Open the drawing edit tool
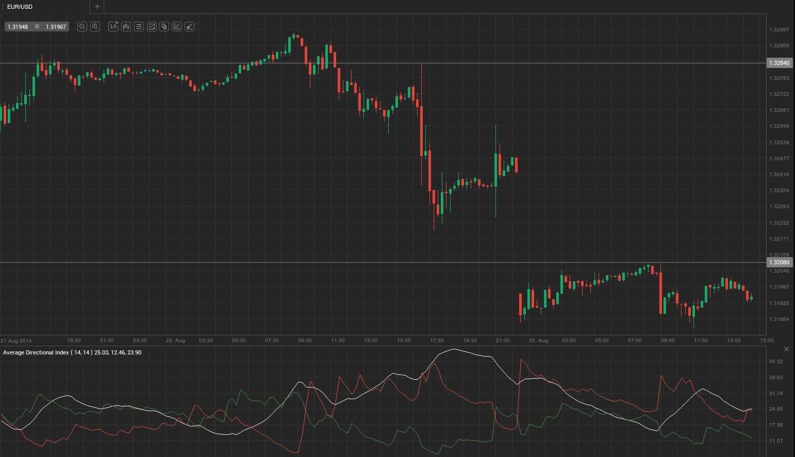Image resolution: width=795 pixels, height=457 pixels. coord(177,27)
